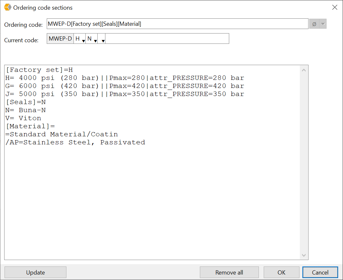Image resolution: width=343 pixels, height=280 pixels.
Task: Click the Ø clear-symbol icon button
Action: (314, 24)
